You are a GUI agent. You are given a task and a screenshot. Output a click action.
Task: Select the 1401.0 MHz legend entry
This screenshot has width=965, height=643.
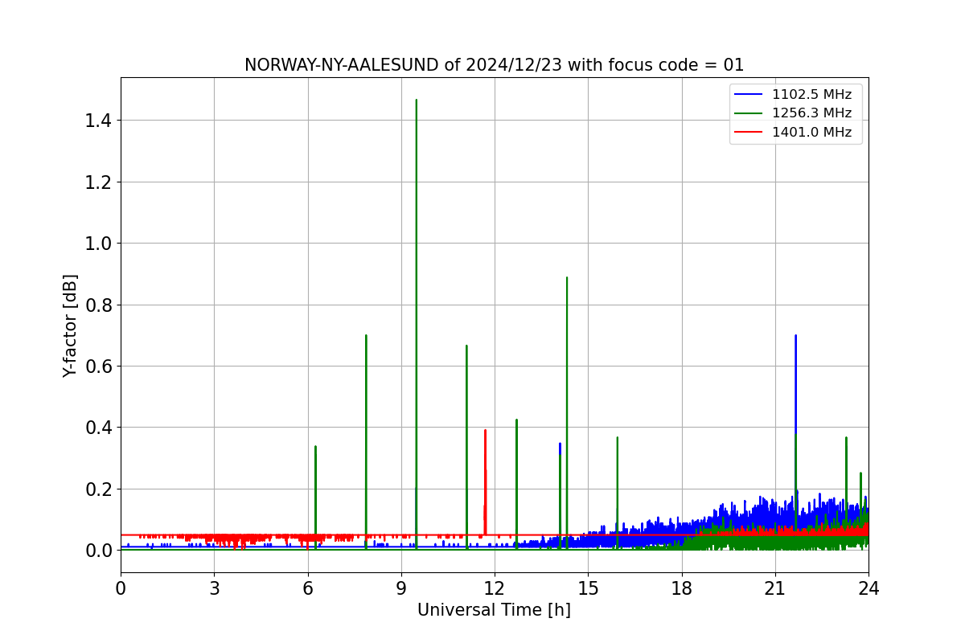coord(795,132)
